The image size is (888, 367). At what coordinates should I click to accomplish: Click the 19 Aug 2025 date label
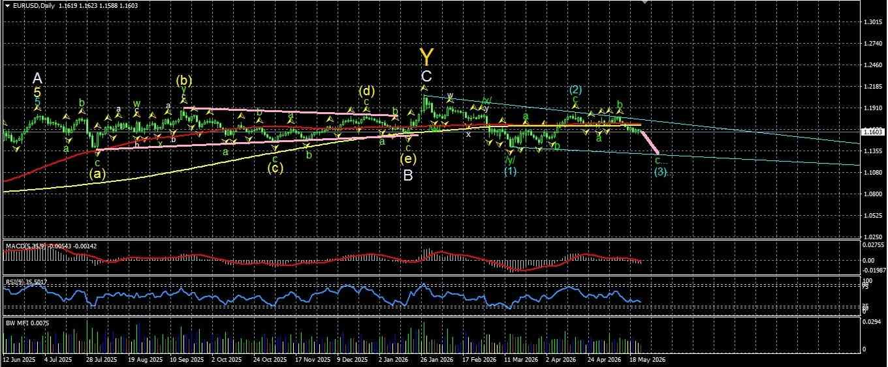(144, 359)
